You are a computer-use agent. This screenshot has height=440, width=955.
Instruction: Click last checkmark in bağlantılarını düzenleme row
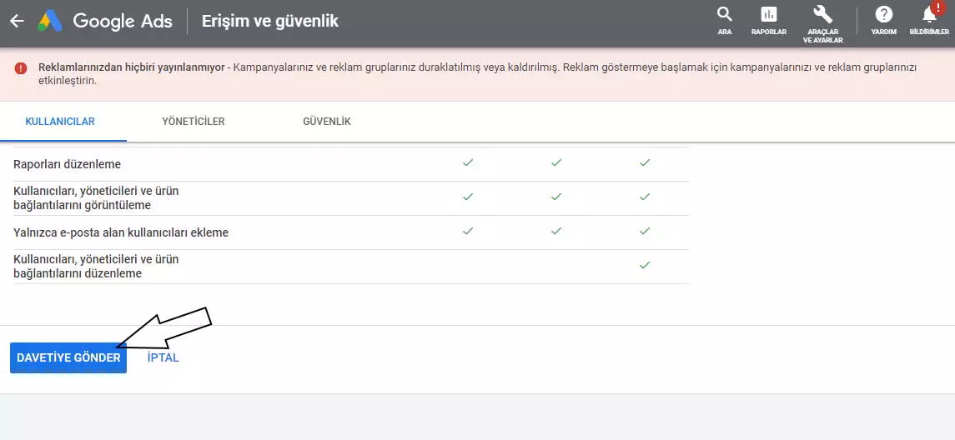click(x=645, y=265)
